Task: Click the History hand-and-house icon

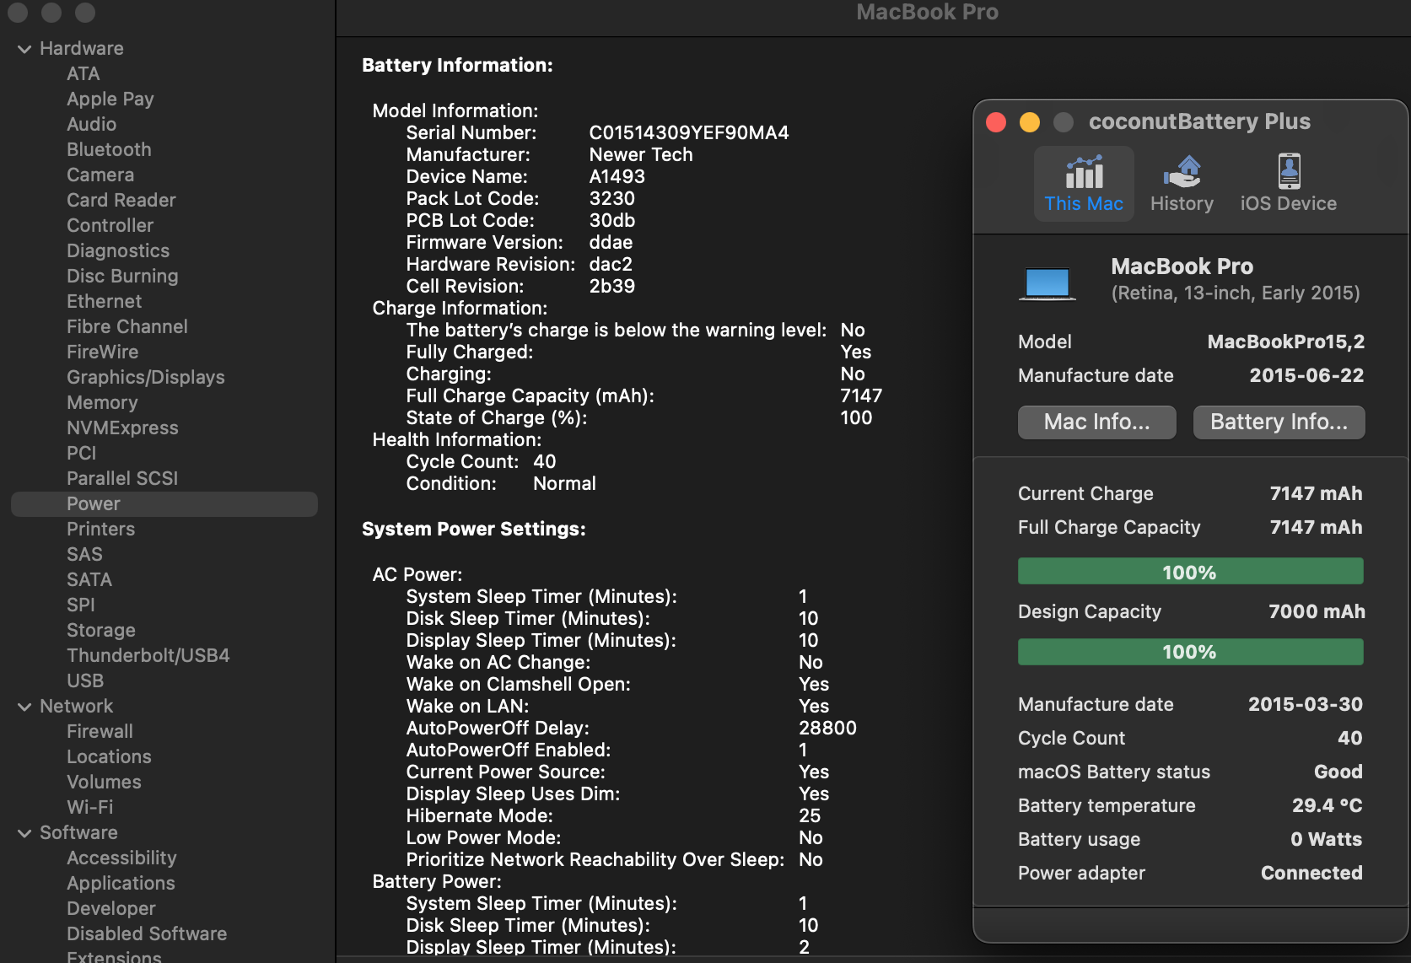Action: click(1182, 172)
